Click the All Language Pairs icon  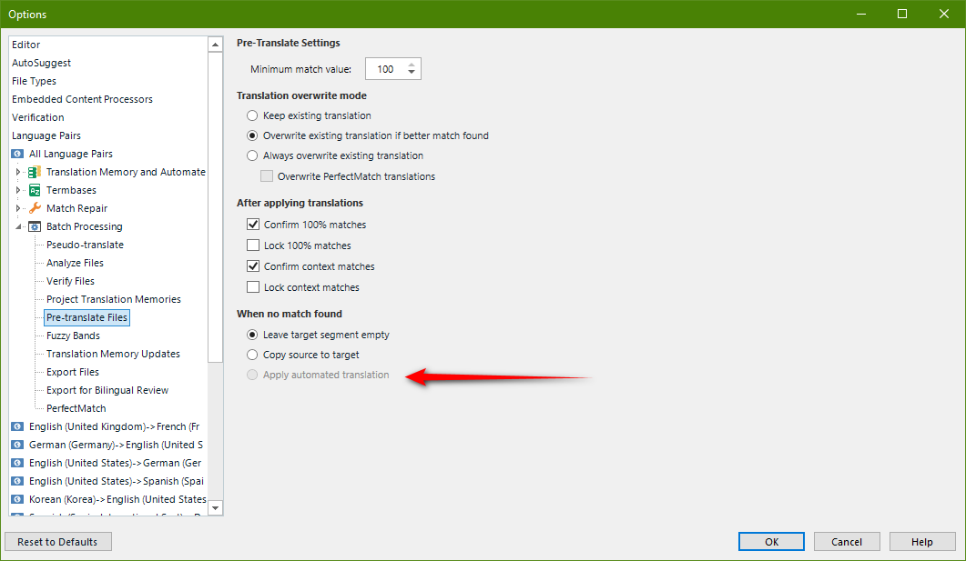coord(17,154)
